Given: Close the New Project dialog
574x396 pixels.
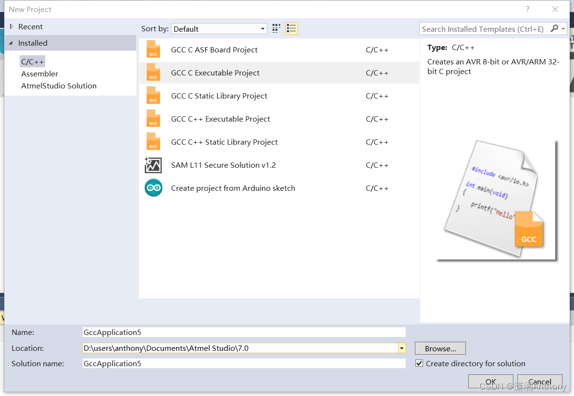Looking at the screenshot, I should point(555,9).
